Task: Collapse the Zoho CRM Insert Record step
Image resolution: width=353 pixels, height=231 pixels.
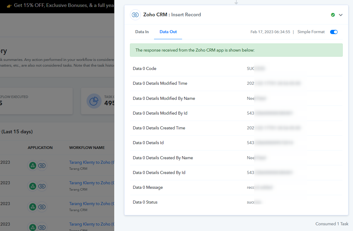Action: 341,15
